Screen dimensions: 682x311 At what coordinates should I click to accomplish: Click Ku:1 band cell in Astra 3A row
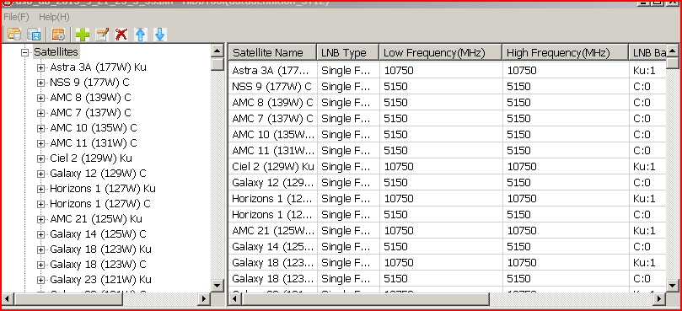point(647,71)
